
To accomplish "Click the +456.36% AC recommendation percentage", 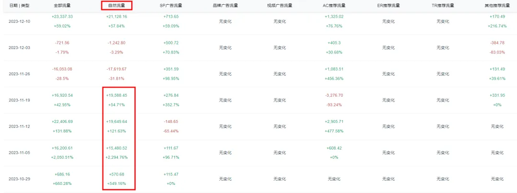I will point(334,79).
